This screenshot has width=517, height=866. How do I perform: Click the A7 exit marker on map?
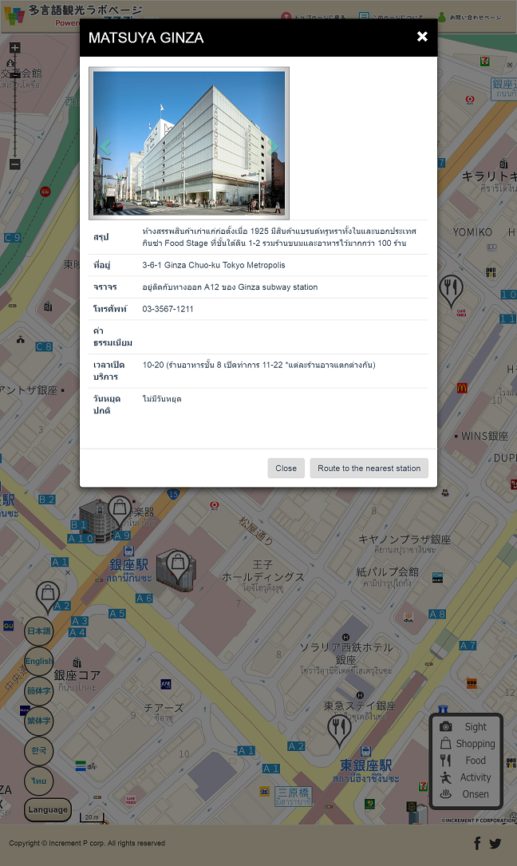468,645
